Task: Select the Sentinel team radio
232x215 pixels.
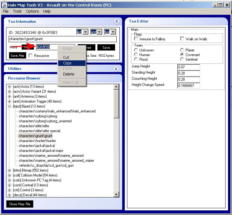Action: (182, 59)
